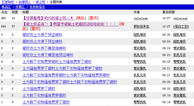The image size is (194, 106).
Task: Open the 09:24 thread title by 超乳增目
Action: click(42, 41)
